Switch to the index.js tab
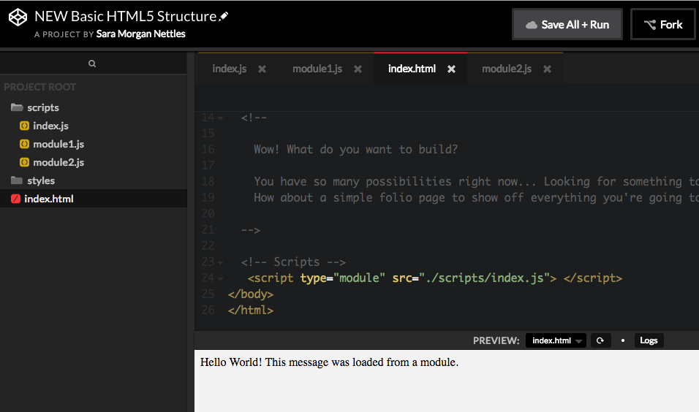This screenshot has width=699, height=412. click(229, 69)
